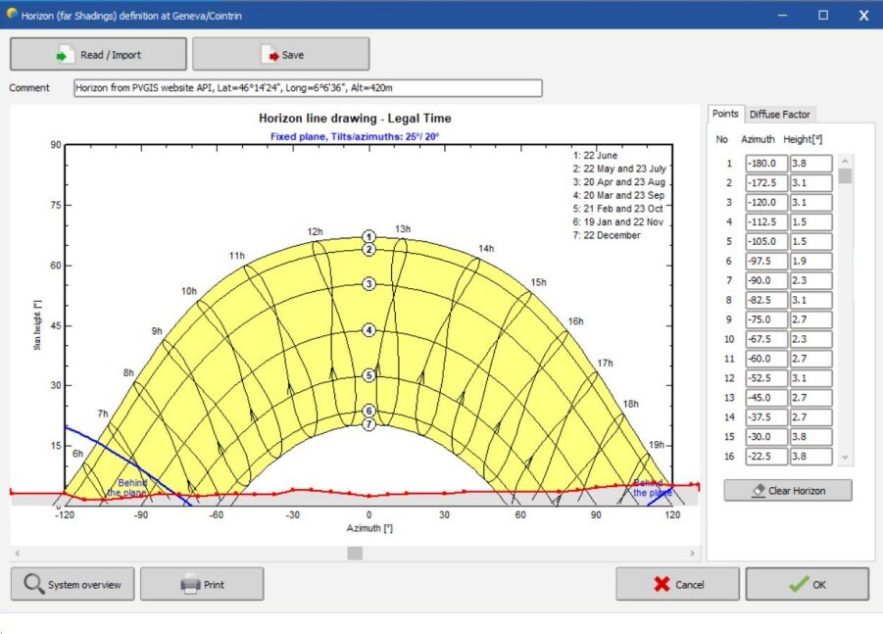Select azimuth field showing -90.0
883x634 pixels.
[765, 280]
